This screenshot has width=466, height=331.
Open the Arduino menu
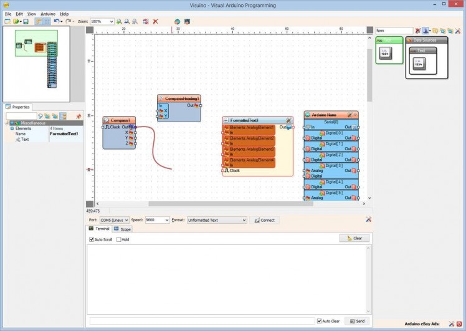(48, 13)
